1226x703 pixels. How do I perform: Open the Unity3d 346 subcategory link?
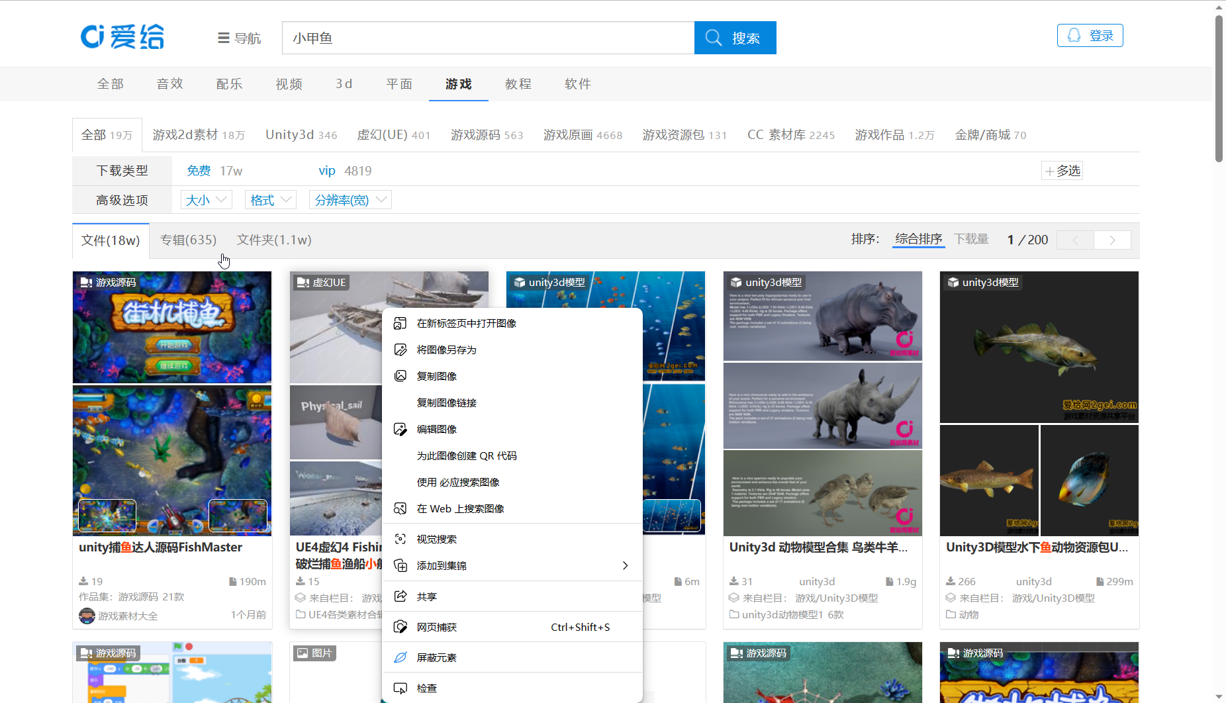click(301, 135)
